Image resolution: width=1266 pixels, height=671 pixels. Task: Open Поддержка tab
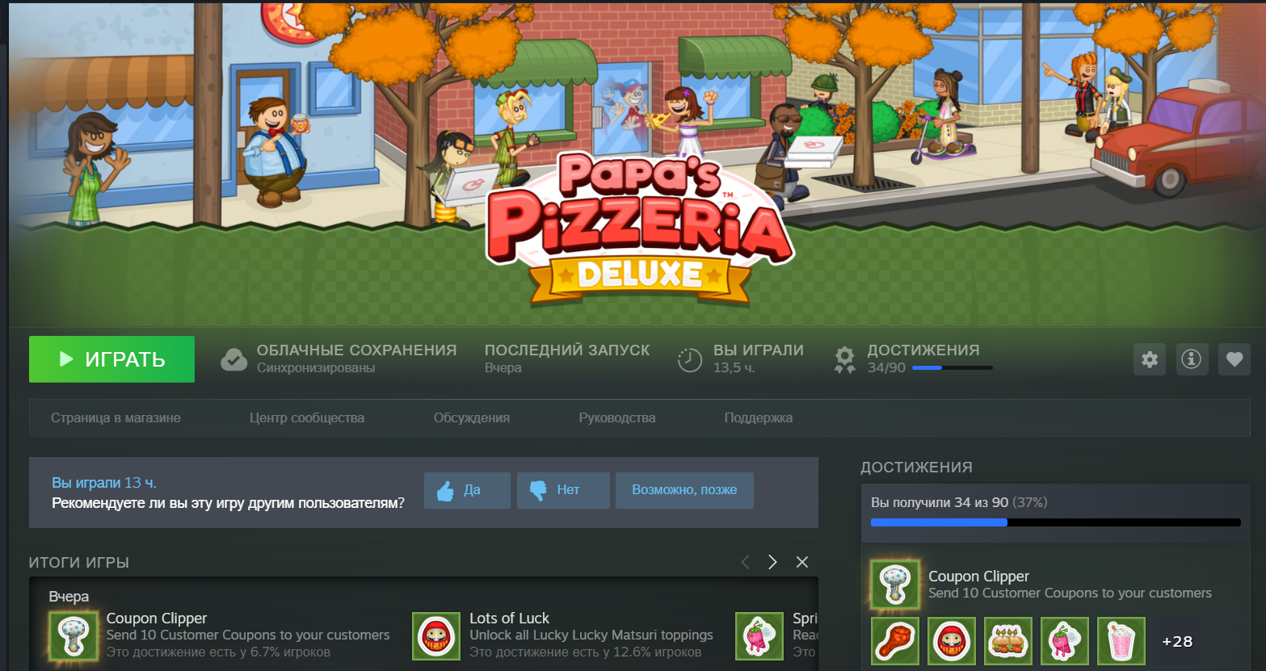[759, 417]
